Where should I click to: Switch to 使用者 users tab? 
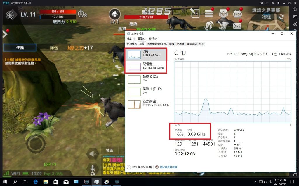180,44
